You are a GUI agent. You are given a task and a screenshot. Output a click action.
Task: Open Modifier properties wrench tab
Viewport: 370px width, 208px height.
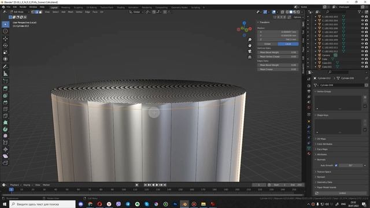(309, 127)
